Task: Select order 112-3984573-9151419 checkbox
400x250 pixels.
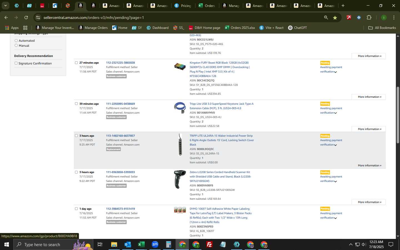Action: tap(76, 209)
